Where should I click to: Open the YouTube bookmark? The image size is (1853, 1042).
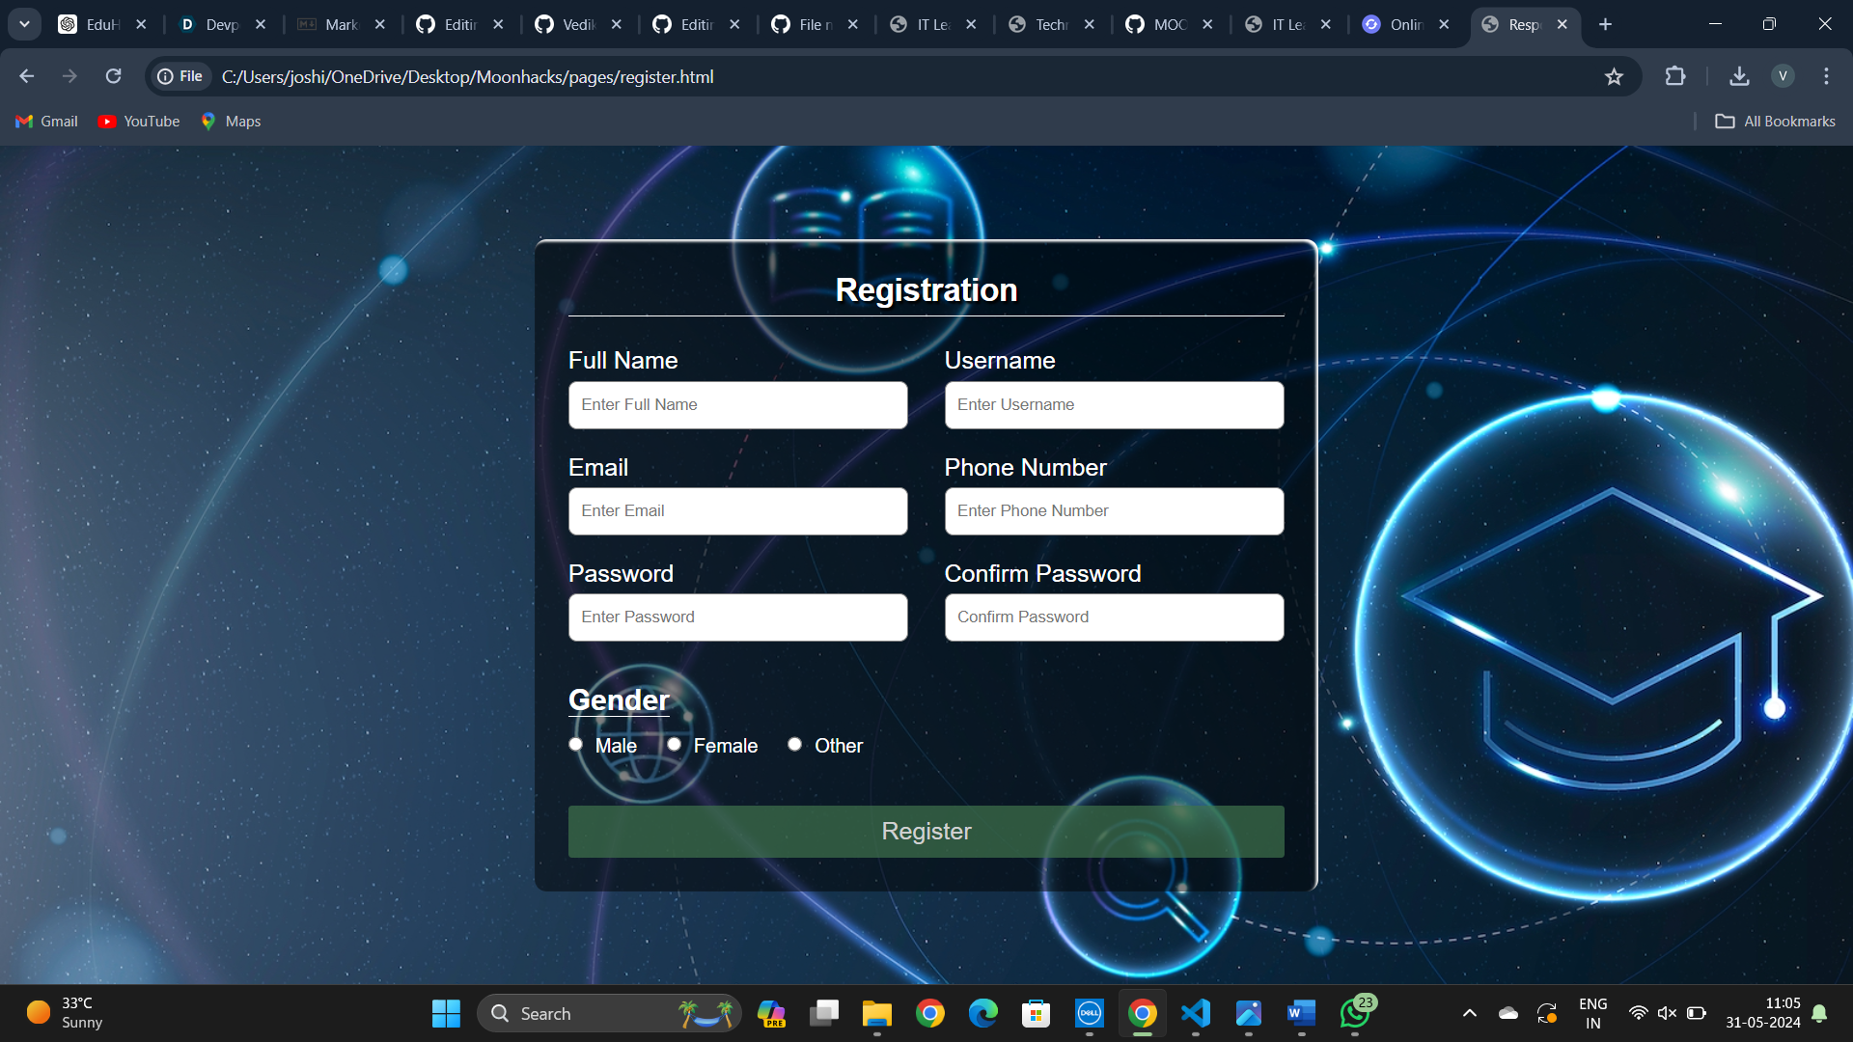(x=139, y=121)
